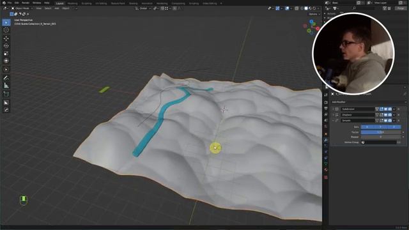Open the Render menu
Image resolution: width=409 pixels, height=230 pixels.
[x=26, y=3]
